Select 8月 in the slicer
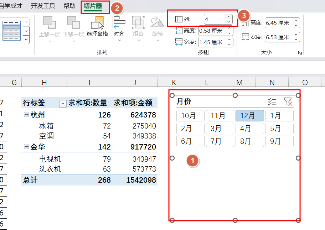The width and height of the screenshot is (325, 230). click(250, 141)
